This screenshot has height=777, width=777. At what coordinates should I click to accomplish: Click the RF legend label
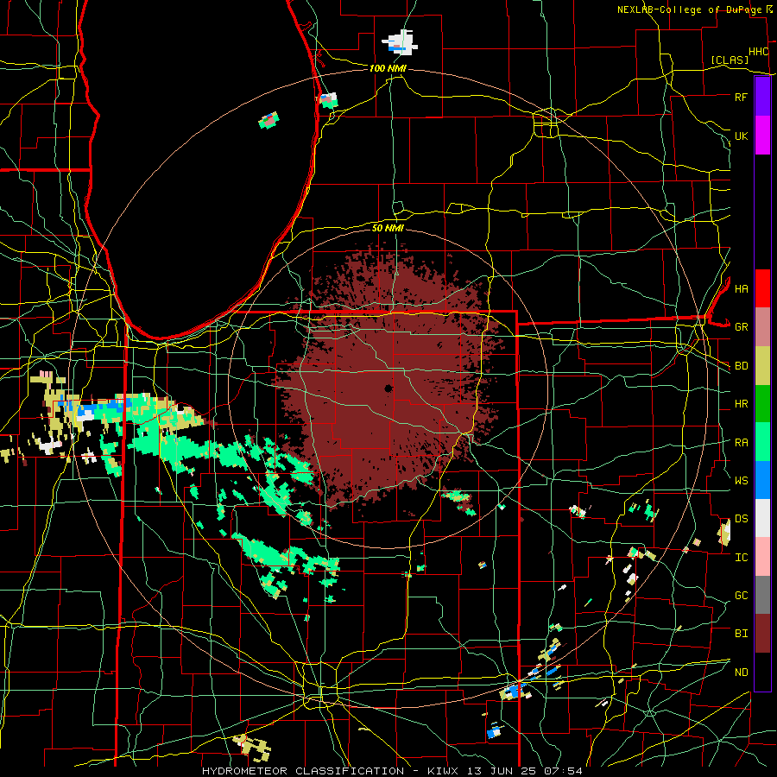[741, 97]
